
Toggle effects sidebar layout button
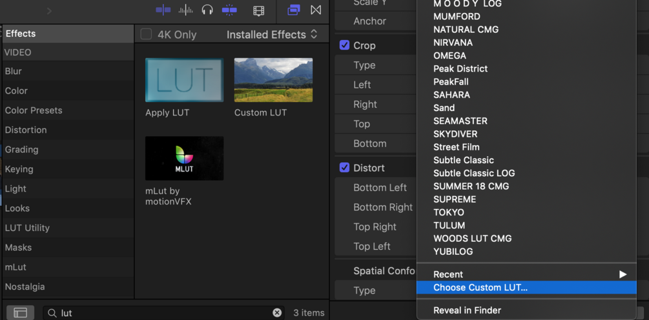click(20, 312)
